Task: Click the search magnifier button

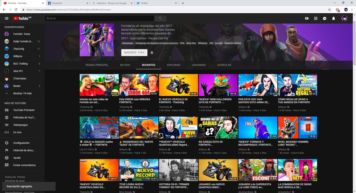Action: [160, 18]
